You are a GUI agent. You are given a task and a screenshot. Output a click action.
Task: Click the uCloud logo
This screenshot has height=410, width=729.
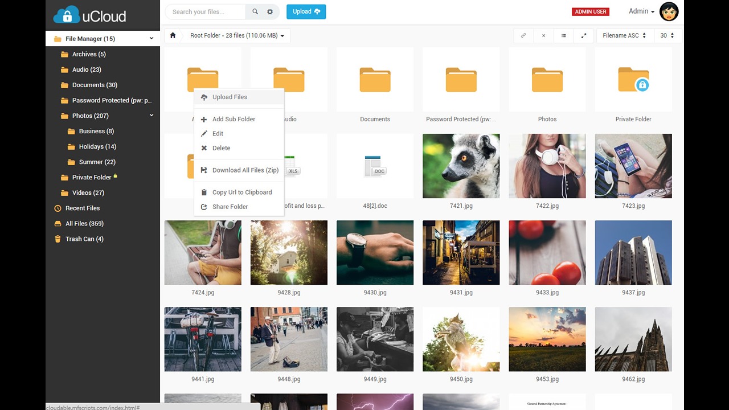tap(90, 15)
